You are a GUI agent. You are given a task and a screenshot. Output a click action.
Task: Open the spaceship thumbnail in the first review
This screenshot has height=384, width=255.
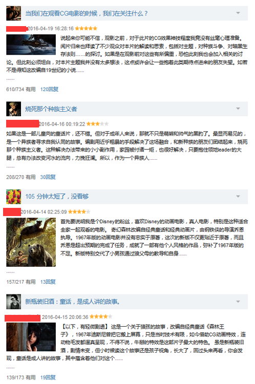click(x=31, y=45)
